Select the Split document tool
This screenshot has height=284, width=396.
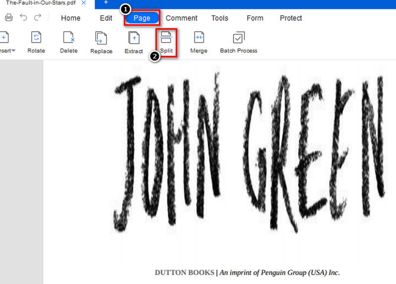(x=166, y=43)
